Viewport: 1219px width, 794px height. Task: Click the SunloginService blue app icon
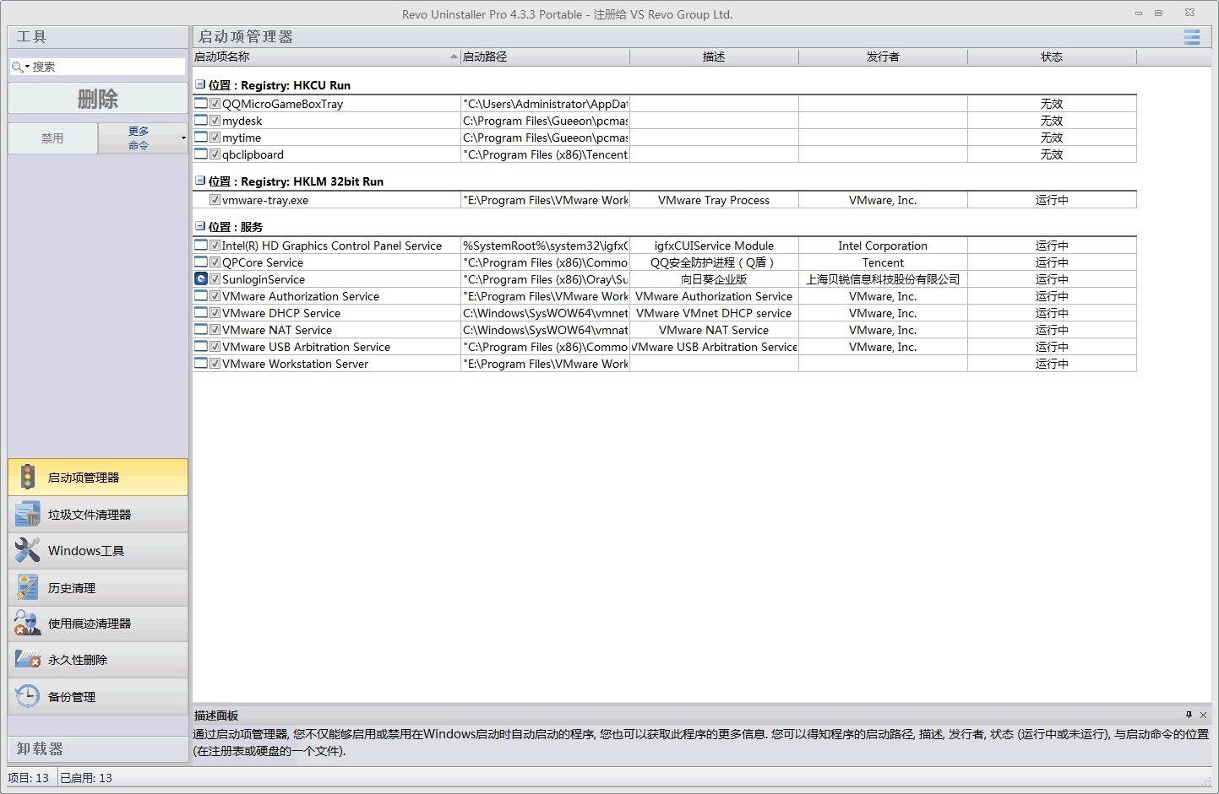click(x=201, y=279)
